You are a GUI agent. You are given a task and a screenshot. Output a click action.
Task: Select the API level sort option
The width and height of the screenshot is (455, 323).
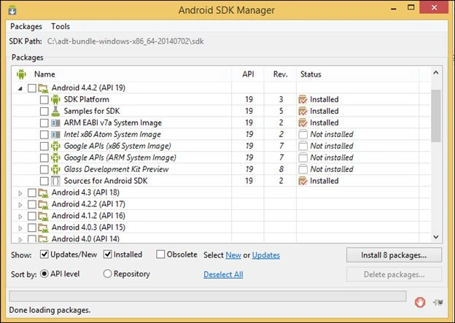pyautogui.click(x=44, y=273)
